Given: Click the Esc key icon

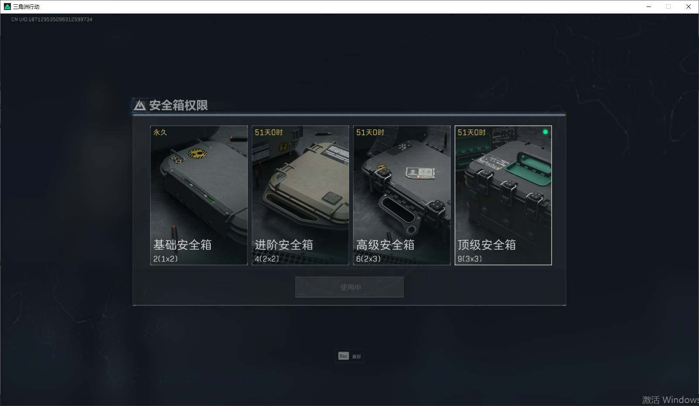Looking at the screenshot, I should [x=344, y=356].
